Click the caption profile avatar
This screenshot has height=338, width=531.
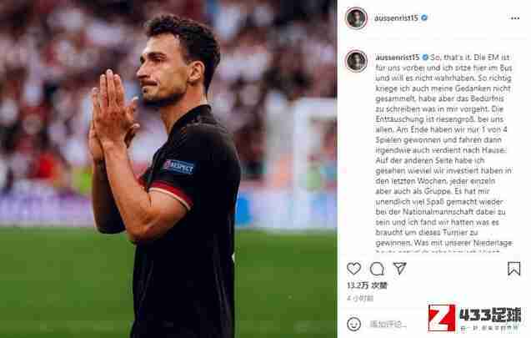point(356,61)
